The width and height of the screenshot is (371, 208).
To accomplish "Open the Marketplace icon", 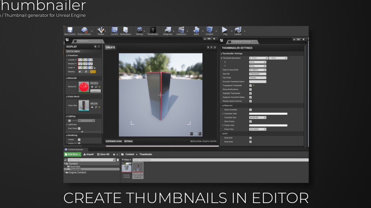I will 126,30.
